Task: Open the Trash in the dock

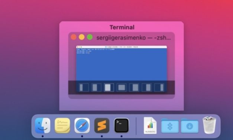Action: (209, 125)
